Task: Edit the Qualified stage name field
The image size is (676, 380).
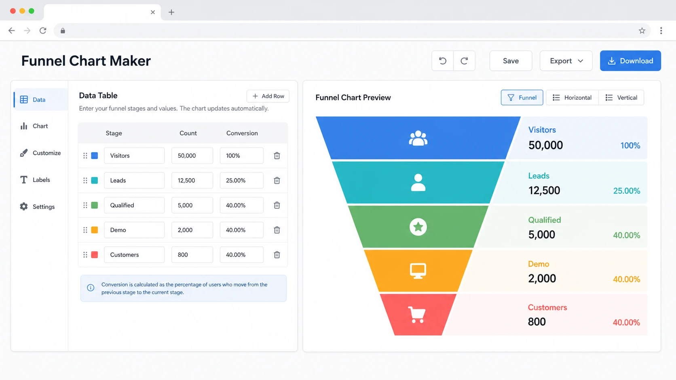Action: coord(134,205)
